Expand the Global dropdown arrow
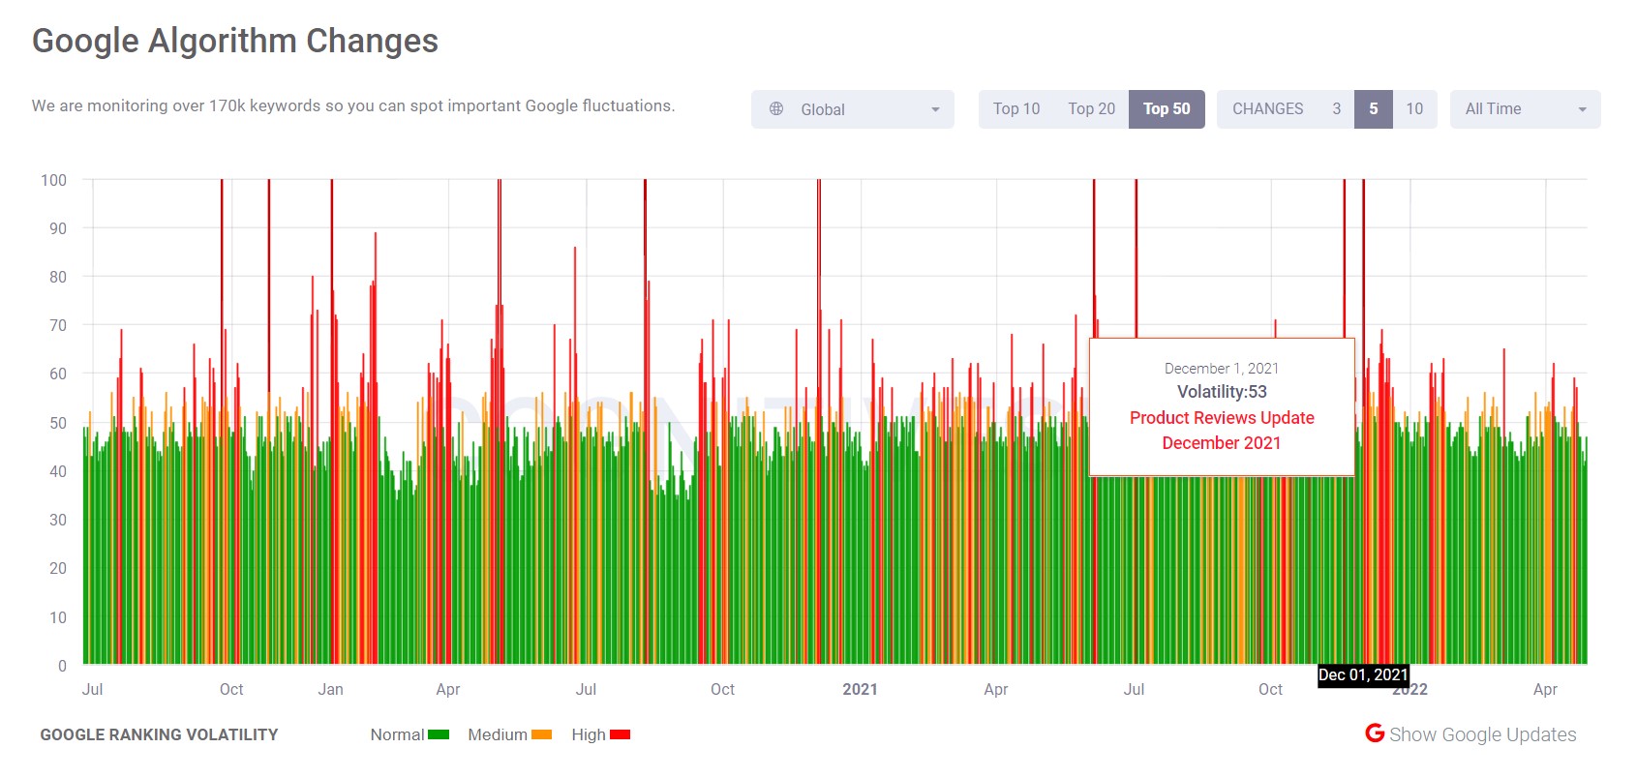Image resolution: width=1637 pixels, height=778 pixels. click(935, 109)
